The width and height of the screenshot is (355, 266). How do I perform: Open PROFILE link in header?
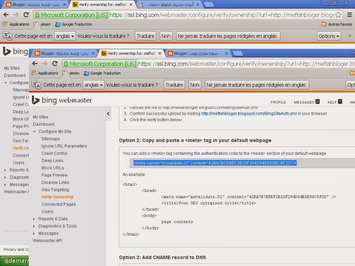278,103
